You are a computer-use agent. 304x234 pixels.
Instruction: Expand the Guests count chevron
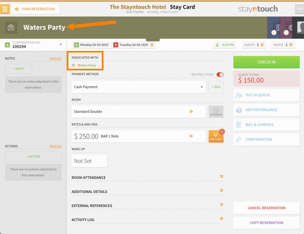(x=262, y=45)
